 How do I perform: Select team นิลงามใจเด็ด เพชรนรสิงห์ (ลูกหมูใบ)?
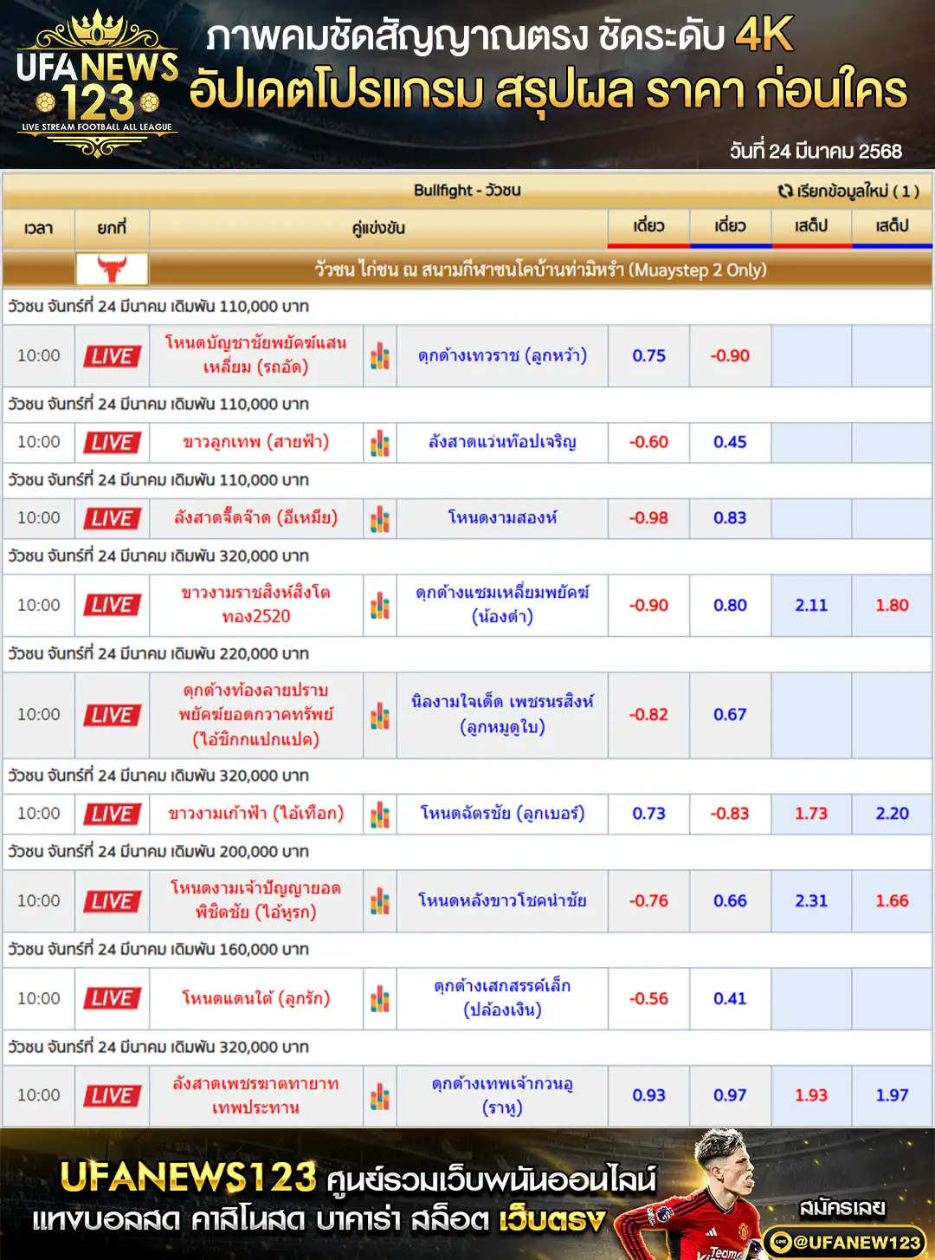coord(502,715)
